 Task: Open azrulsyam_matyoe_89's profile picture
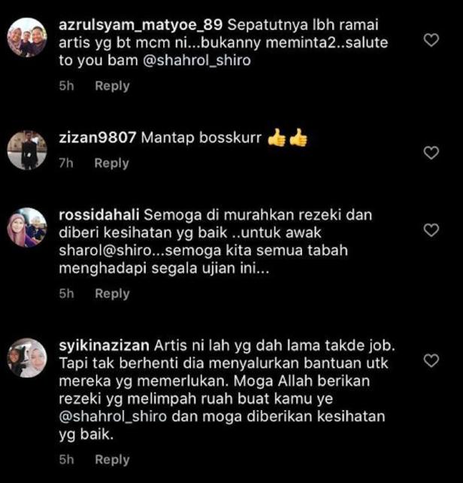coord(27,38)
